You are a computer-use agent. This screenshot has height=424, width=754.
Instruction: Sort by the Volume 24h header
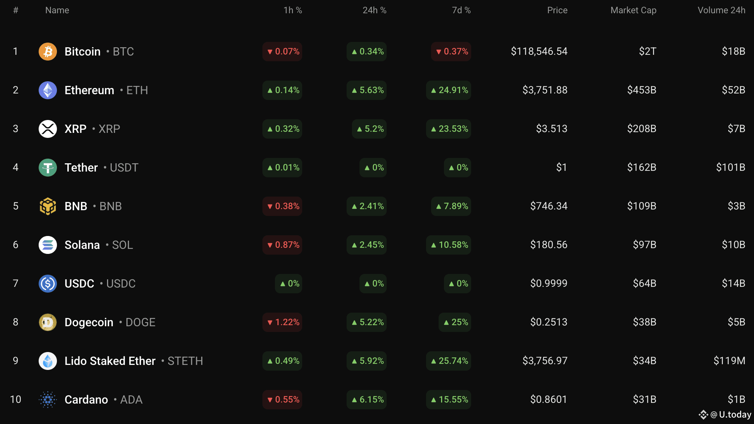[x=721, y=10]
